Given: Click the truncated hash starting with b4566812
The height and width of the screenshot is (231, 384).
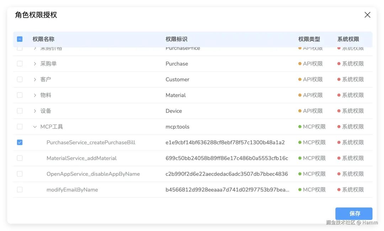Looking at the screenshot, I should (227, 190).
